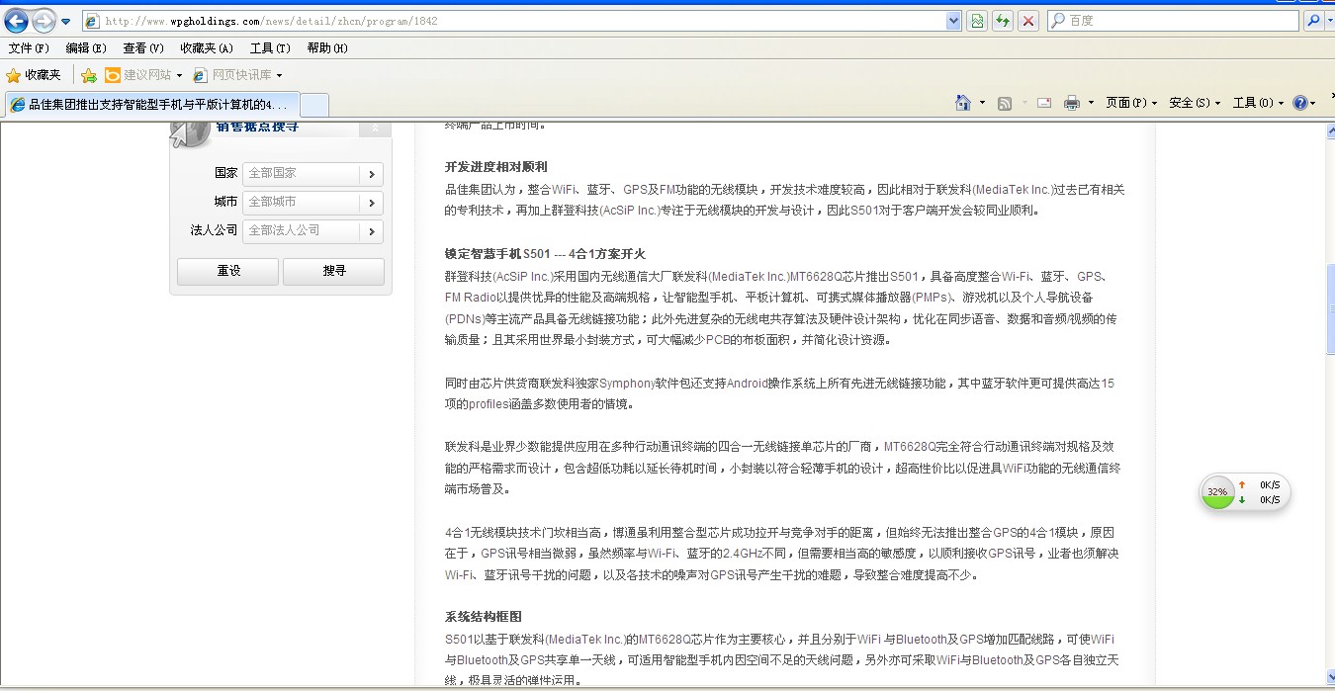
Task: Open the Print options dropdown arrow
Action: [1091, 103]
